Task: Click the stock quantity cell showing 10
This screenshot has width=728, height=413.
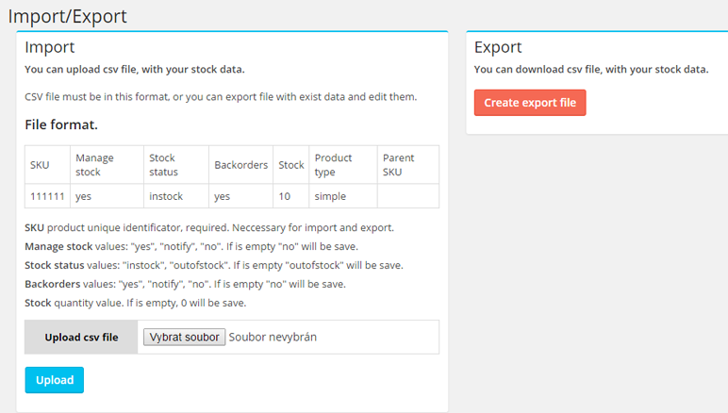Action: pyautogui.click(x=286, y=196)
